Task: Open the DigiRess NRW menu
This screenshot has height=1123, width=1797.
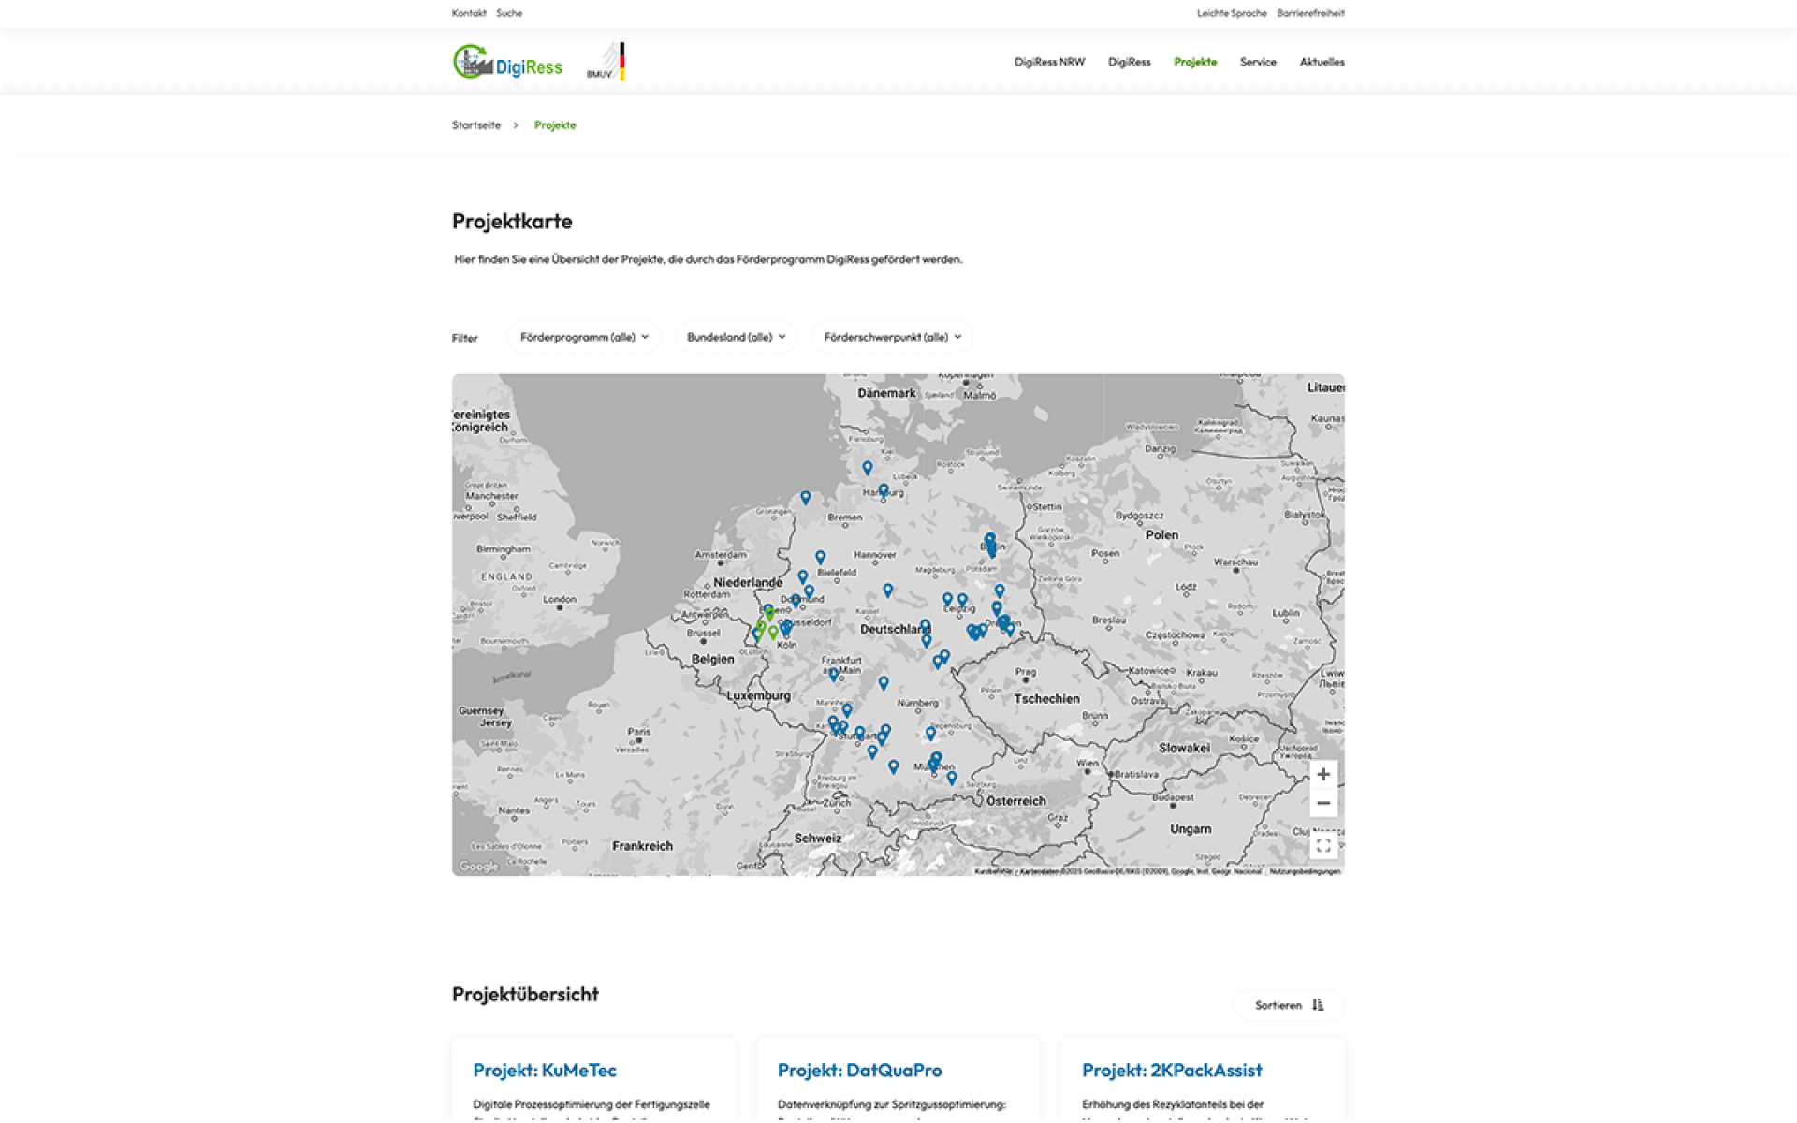Action: click(1049, 62)
